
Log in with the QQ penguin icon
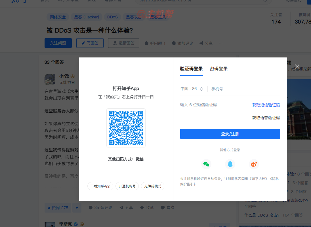(230, 164)
